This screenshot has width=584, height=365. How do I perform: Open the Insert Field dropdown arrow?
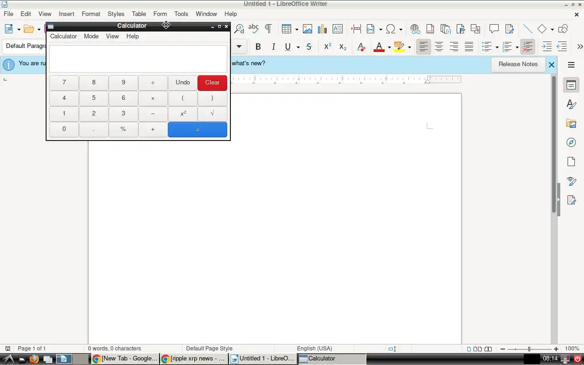[381, 30]
